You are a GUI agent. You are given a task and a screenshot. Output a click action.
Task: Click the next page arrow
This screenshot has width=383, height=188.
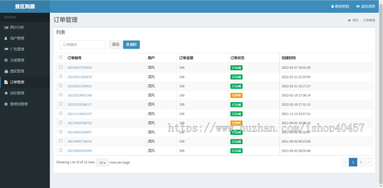[x=369, y=162]
